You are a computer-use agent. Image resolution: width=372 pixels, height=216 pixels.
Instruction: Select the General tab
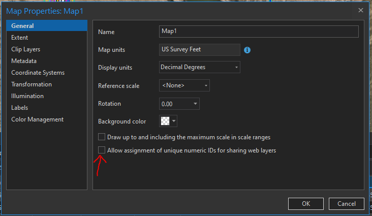coord(22,26)
